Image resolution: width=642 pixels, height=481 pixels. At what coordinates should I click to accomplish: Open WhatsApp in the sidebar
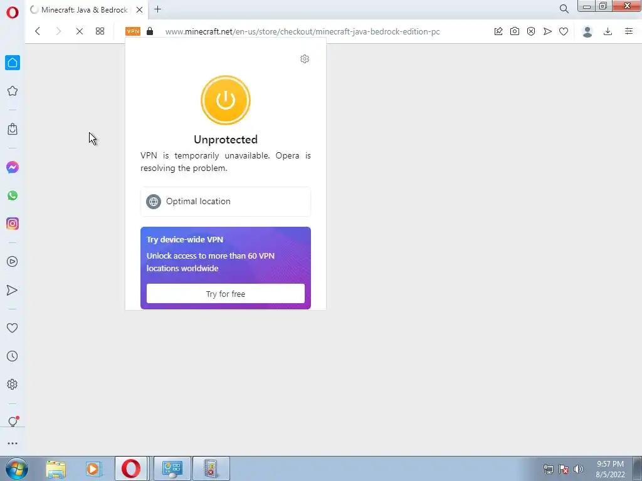[x=13, y=195]
